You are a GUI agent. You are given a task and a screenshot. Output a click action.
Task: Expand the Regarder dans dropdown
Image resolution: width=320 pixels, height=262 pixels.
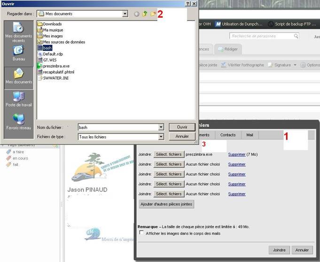(x=125, y=14)
